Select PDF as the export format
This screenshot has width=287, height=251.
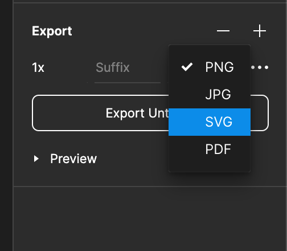(210, 149)
